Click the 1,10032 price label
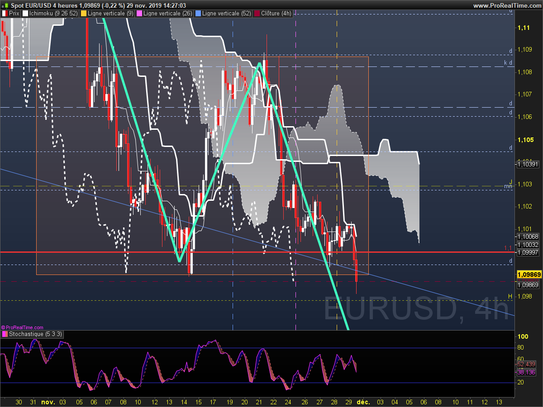Screen dimensions: 543x407 pos(528,245)
